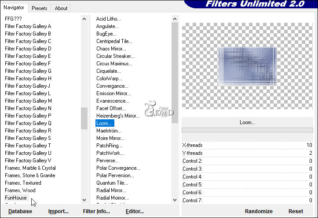
Task: Select Frames, Stone & Granite category
Action: click(x=30, y=175)
